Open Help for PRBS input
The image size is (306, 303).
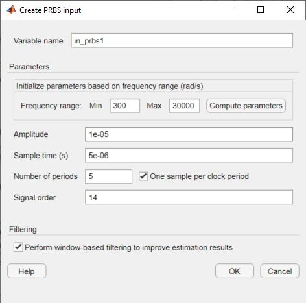point(27,271)
